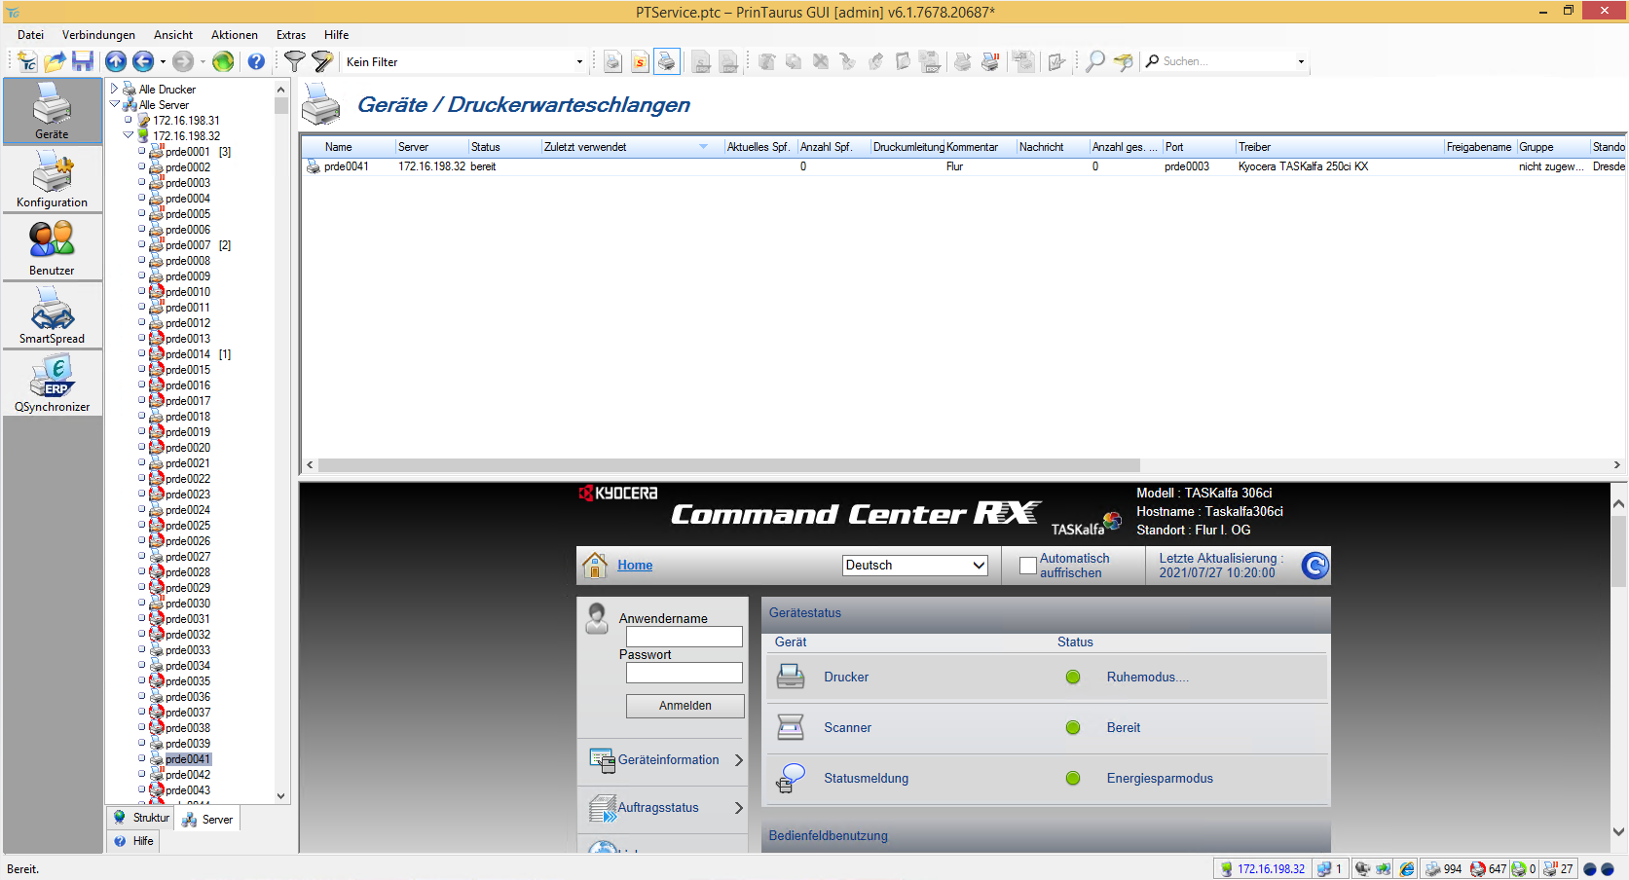Select prde0014 in the printer tree

pos(188,354)
